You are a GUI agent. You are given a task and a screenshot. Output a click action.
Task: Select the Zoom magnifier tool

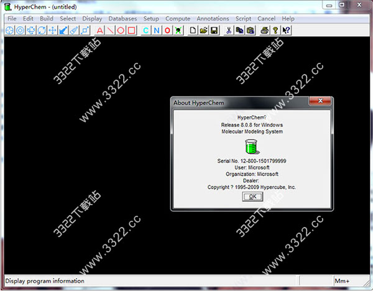(74, 30)
